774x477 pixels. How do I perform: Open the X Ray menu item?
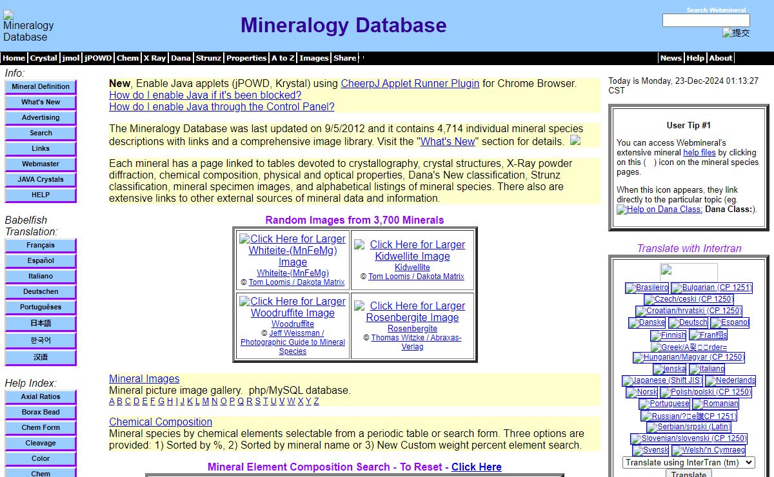(155, 58)
